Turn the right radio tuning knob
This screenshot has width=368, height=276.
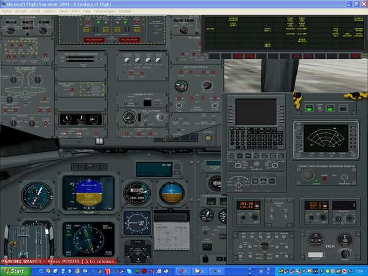tap(323, 218)
